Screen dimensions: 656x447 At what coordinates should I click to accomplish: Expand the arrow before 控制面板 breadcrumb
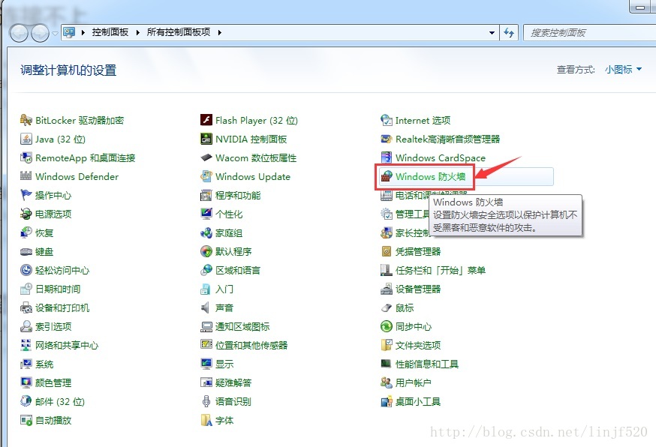pyautogui.click(x=83, y=32)
